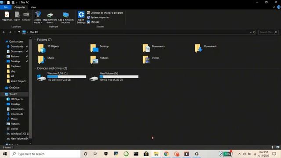
Task: Switch to details view in status bar
Action: [272, 147]
